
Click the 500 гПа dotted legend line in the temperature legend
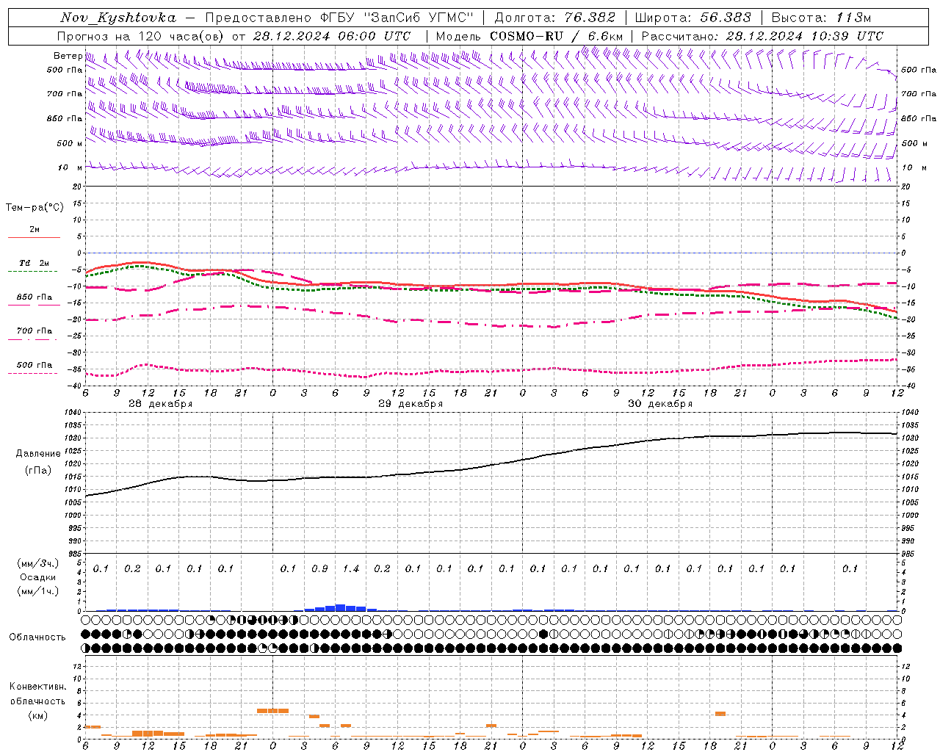[x=32, y=374]
